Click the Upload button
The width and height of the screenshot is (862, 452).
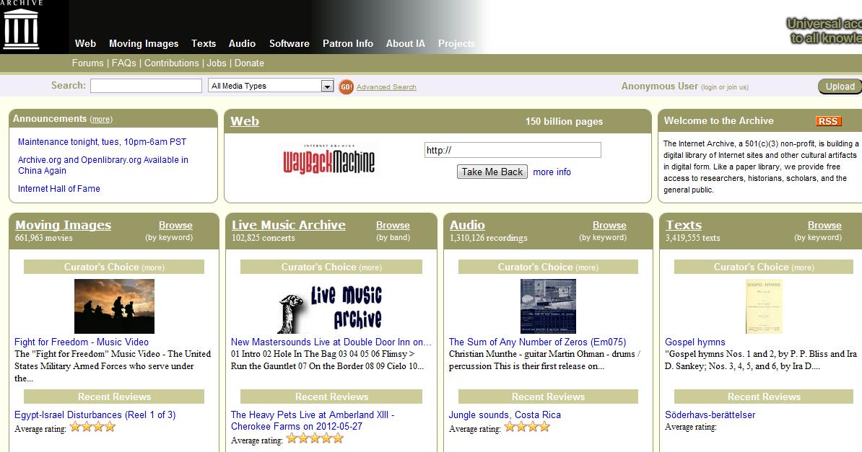click(x=840, y=87)
